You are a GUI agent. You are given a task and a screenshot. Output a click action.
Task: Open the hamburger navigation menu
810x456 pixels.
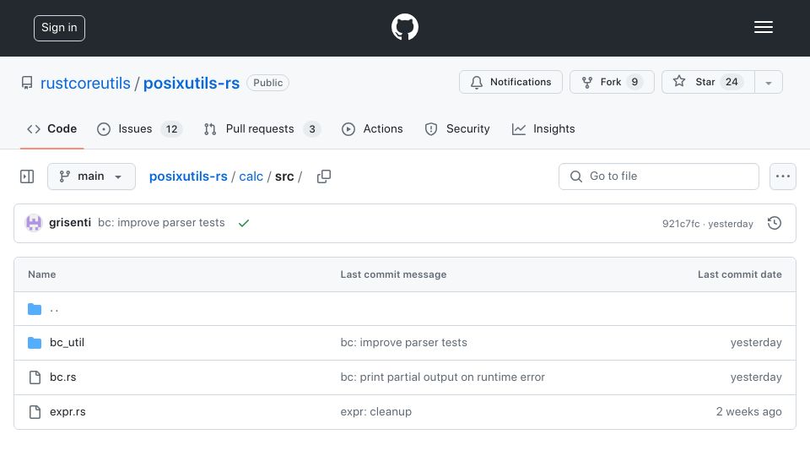pos(763,27)
